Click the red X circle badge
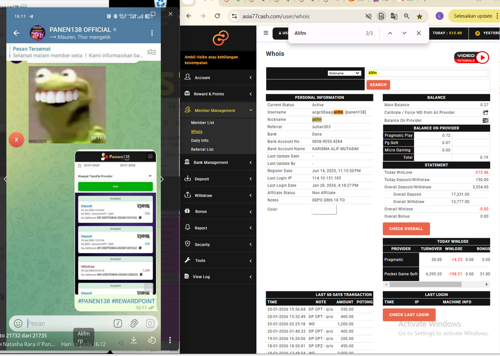 [x=16, y=139]
